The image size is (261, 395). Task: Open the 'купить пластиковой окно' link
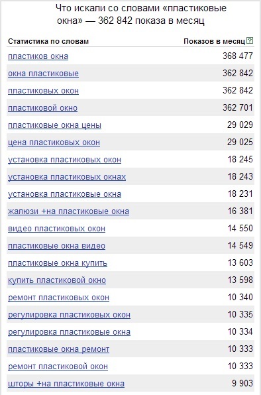[57, 280]
